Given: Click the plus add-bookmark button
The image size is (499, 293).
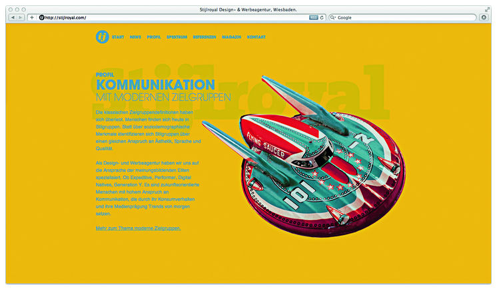Looking at the screenshot, I should [32, 17].
